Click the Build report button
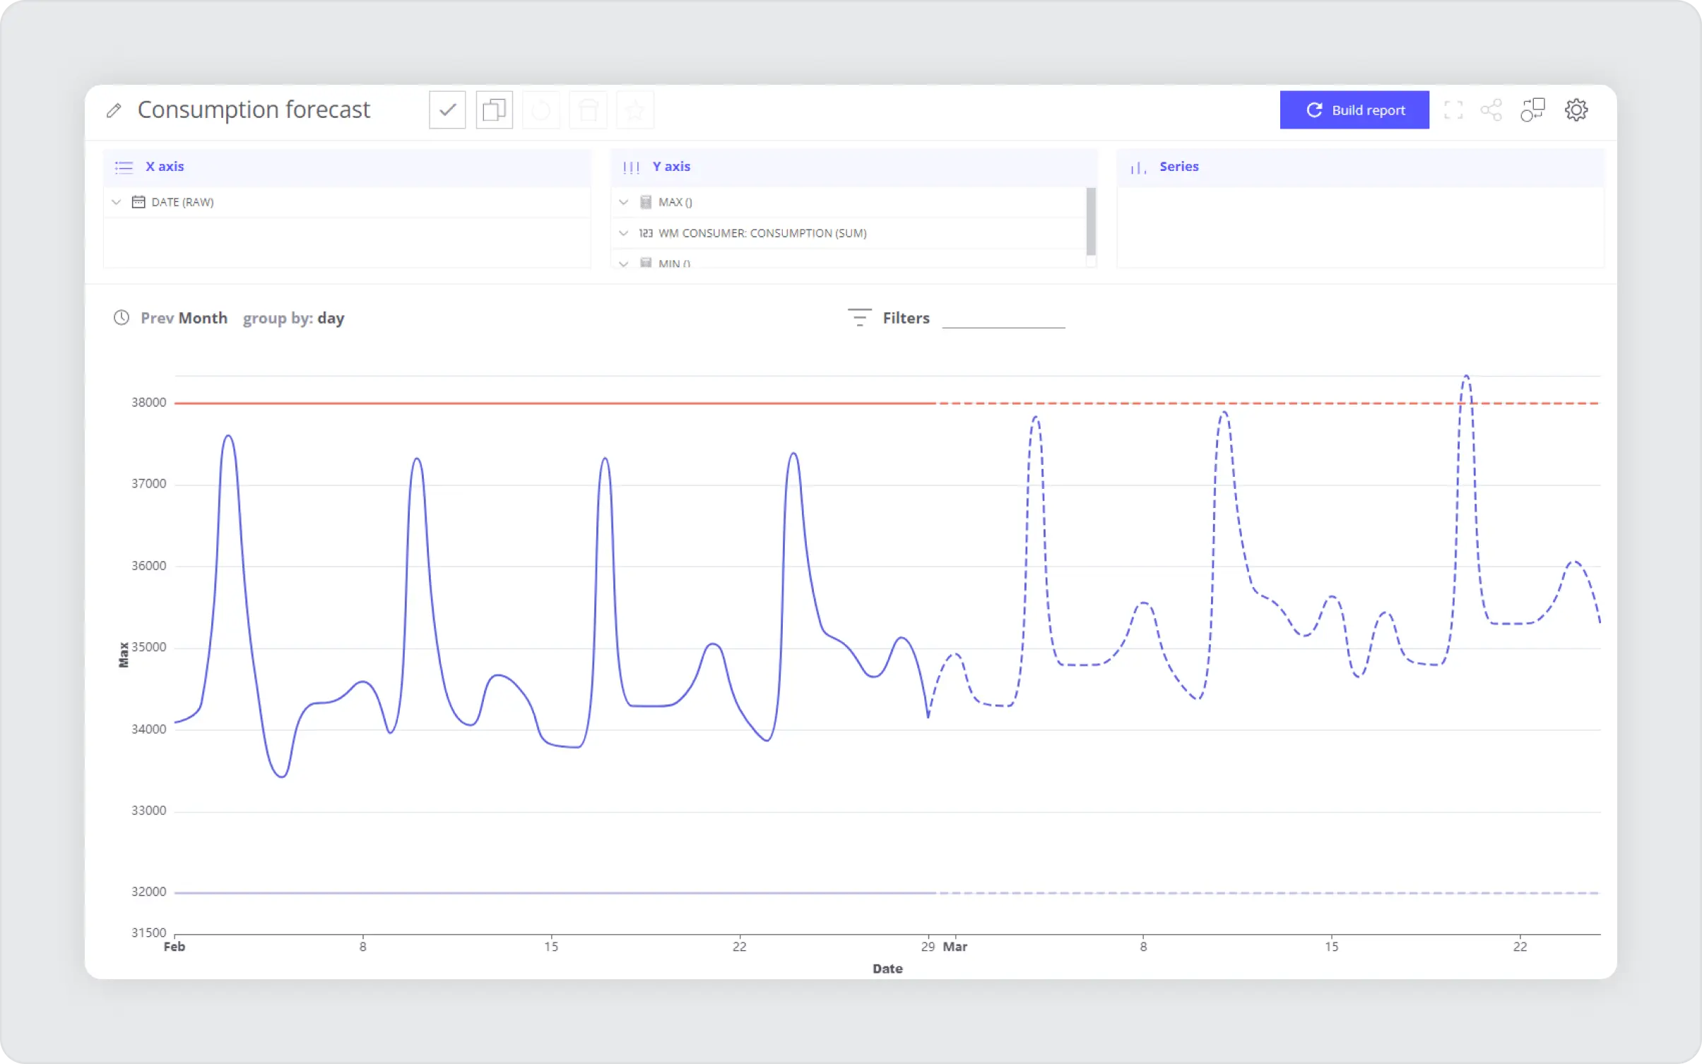Image resolution: width=1702 pixels, height=1064 pixels. [1355, 109]
